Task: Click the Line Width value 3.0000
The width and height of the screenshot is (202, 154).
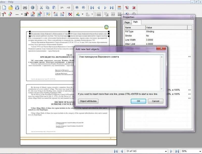Action: 149,40
